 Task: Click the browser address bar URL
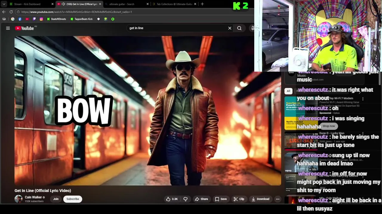[x=76, y=12]
